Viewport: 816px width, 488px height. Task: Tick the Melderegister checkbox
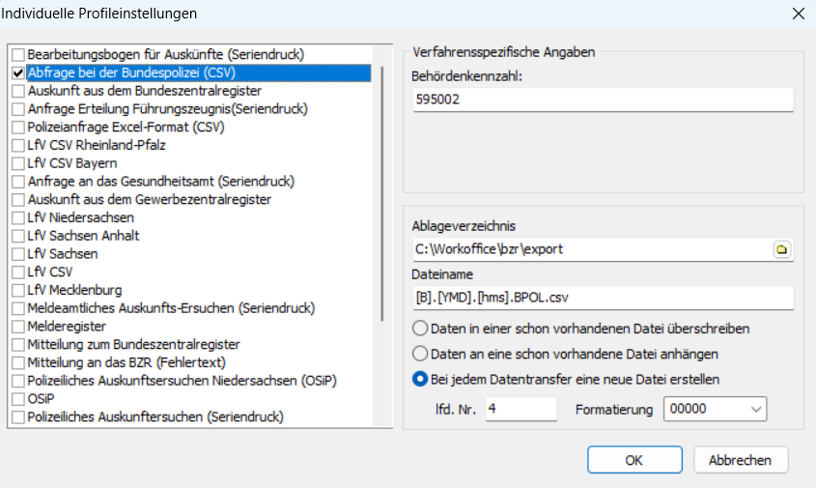(x=18, y=327)
